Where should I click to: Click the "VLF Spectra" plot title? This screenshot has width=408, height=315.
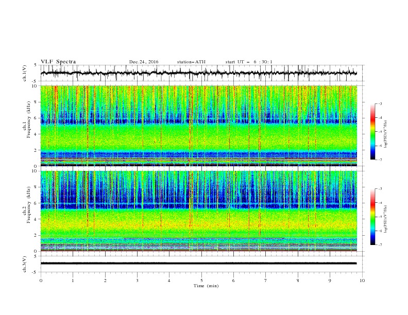pos(58,62)
